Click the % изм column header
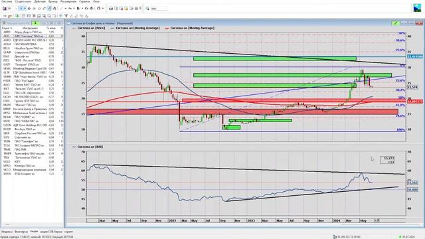This screenshot has height=239, width=425. [x=51, y=28]
